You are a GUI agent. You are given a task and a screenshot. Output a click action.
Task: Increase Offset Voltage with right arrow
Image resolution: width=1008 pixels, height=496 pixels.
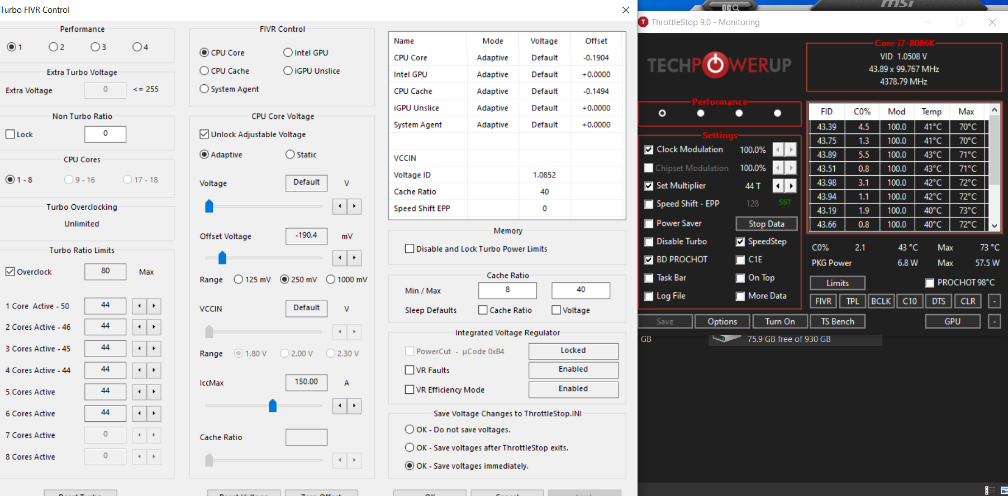point(354,258)
